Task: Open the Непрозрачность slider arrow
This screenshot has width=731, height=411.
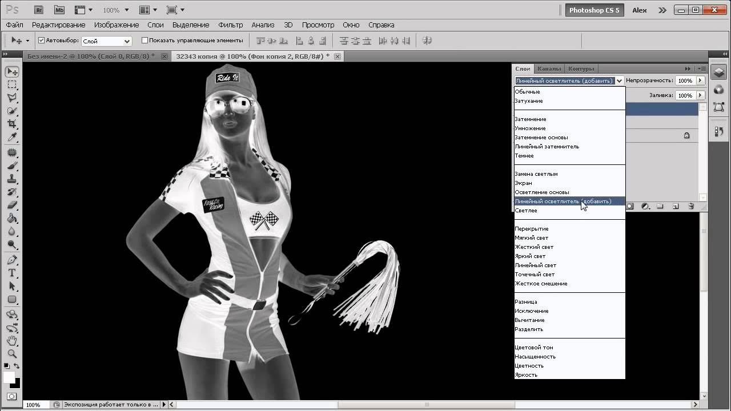Action: (700, 80)
